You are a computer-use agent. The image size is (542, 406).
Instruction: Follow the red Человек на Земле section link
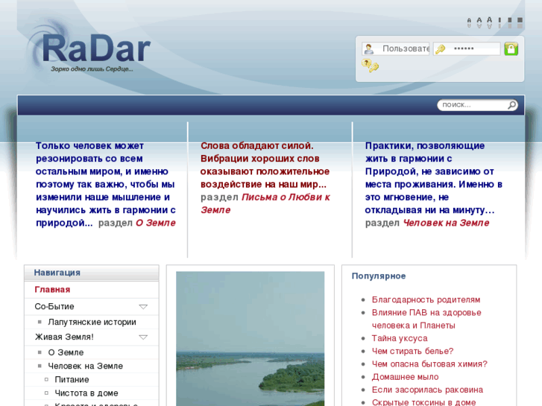coord(446,223)
